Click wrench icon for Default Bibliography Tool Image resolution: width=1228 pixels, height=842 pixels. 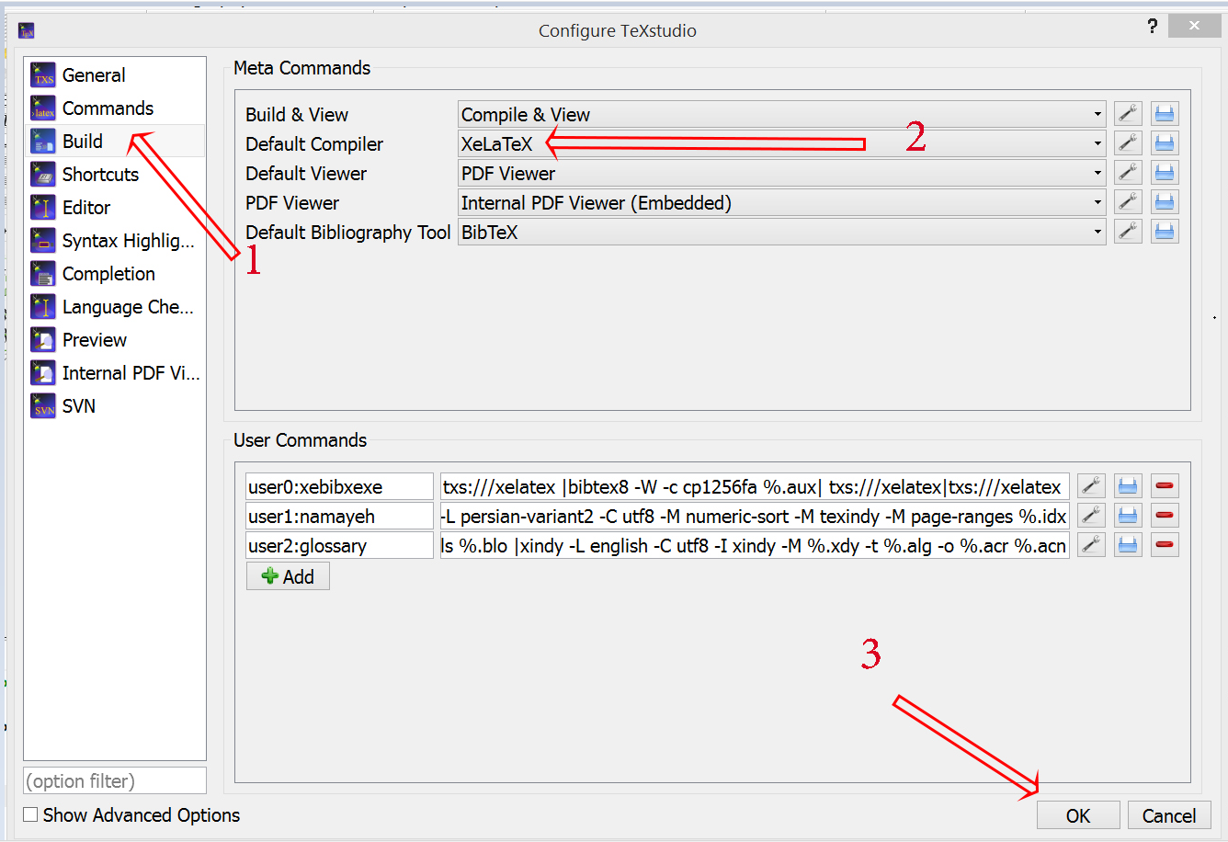1128,232
